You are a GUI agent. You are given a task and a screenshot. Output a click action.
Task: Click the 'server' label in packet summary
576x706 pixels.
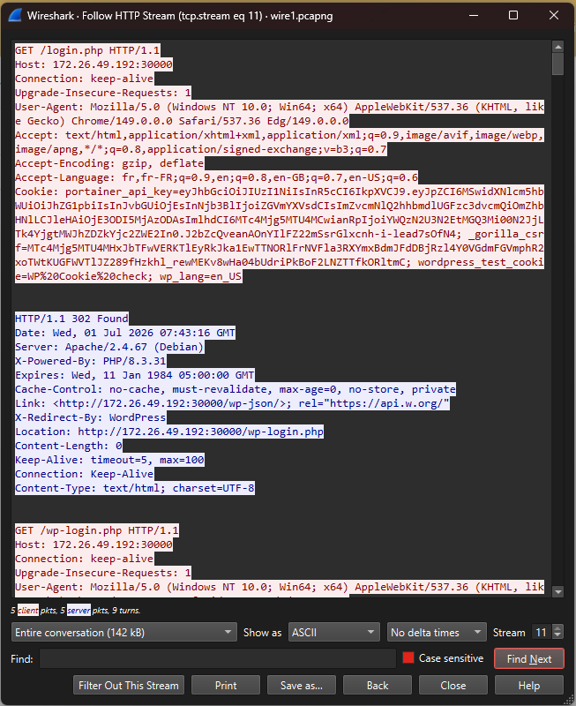pyautogui.click(x=79, y=610)
